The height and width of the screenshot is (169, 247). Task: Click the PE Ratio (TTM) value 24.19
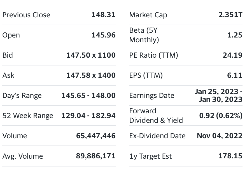(232, 55)
